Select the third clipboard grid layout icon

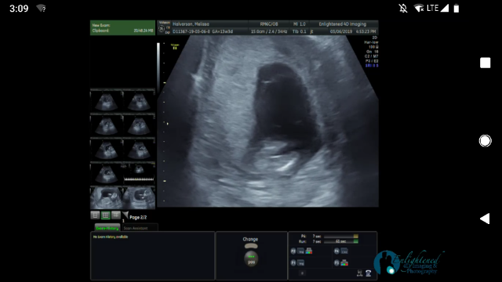(115, 215)
